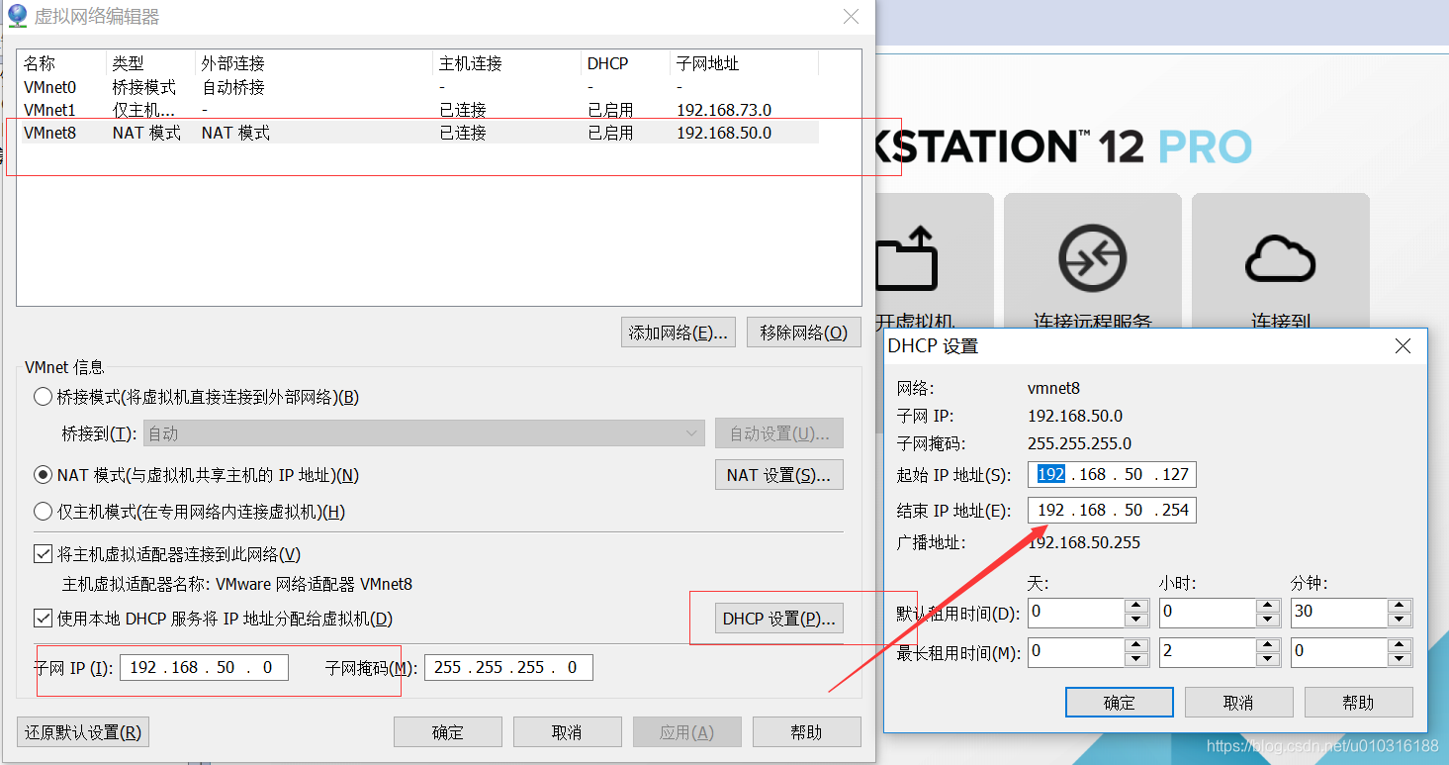1449x765 pixels.
Task: Close the Virtual Network Editor window
Action: 851,16
